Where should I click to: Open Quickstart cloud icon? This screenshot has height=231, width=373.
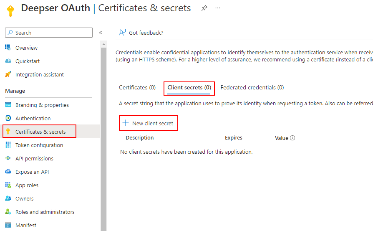8,61
